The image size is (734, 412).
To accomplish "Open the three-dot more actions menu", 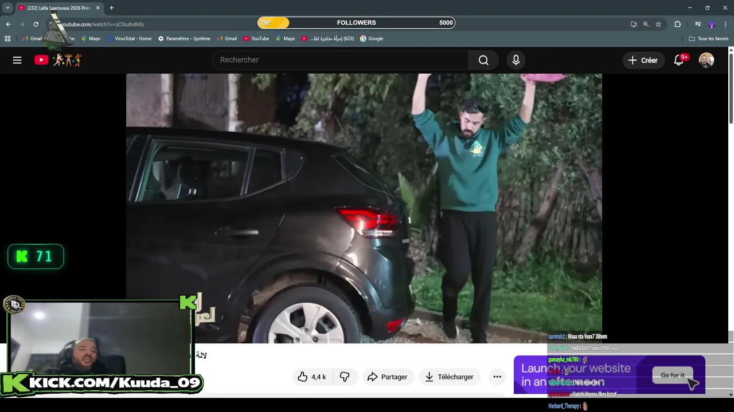I will [497, 377].
